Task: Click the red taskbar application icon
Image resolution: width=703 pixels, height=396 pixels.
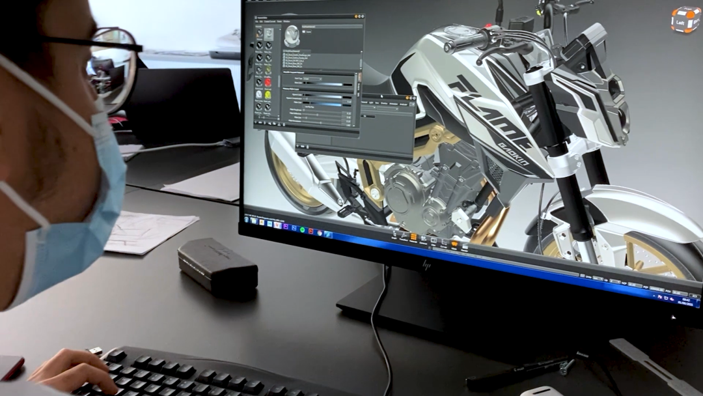Action: tap(310, 231)
